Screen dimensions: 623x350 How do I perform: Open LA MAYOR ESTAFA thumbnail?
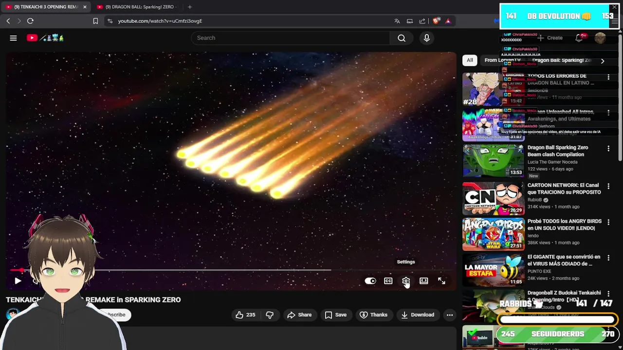pos(493,270)
